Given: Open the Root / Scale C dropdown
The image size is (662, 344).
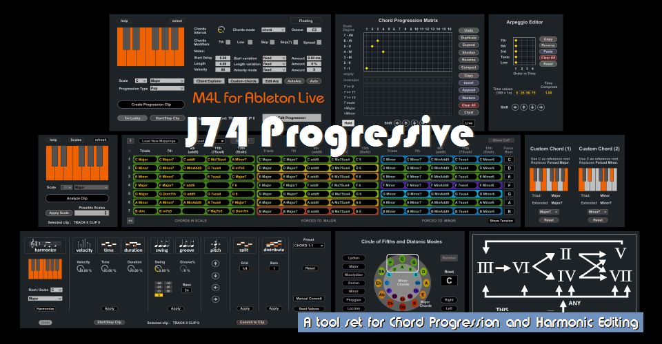Looking at the screenshot, I should 57,290.
